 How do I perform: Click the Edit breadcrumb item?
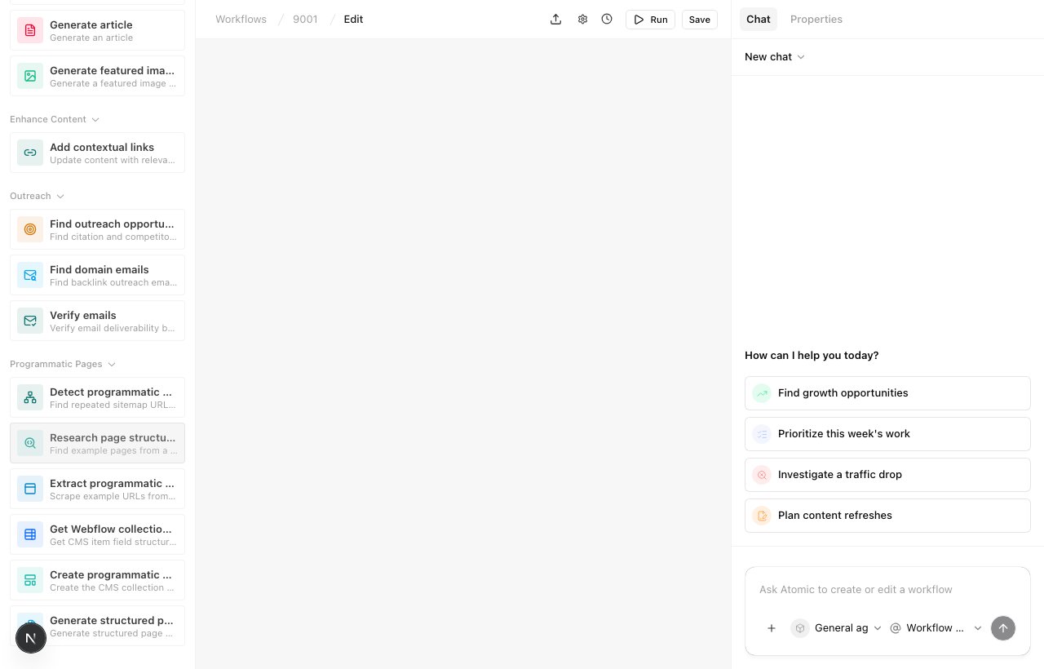tap(353, 20)
